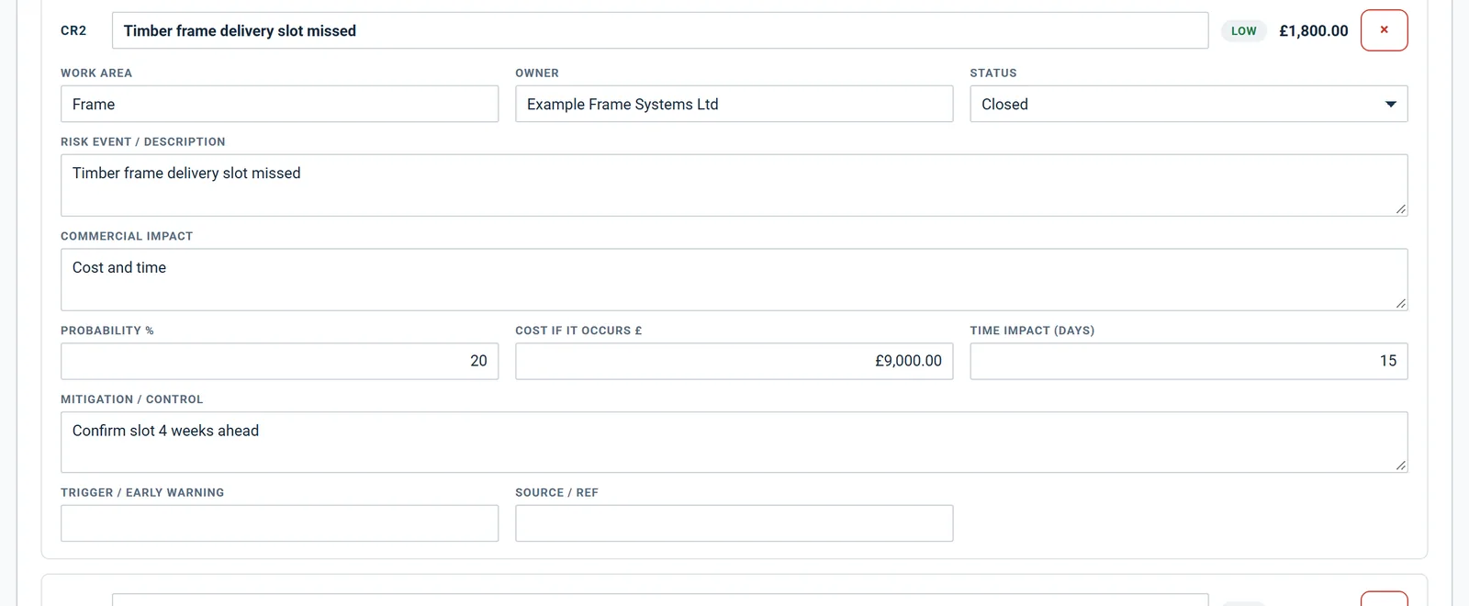Click the 'COST IF IT OCCURS £' label
The image size is (1469, 606).
[x=578, y=331]
